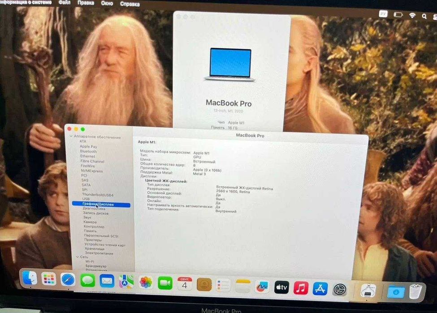This screenshot has height=313, width=437.
Task: Select SATA in the sidebar
Action: click(x=86, y=185)
